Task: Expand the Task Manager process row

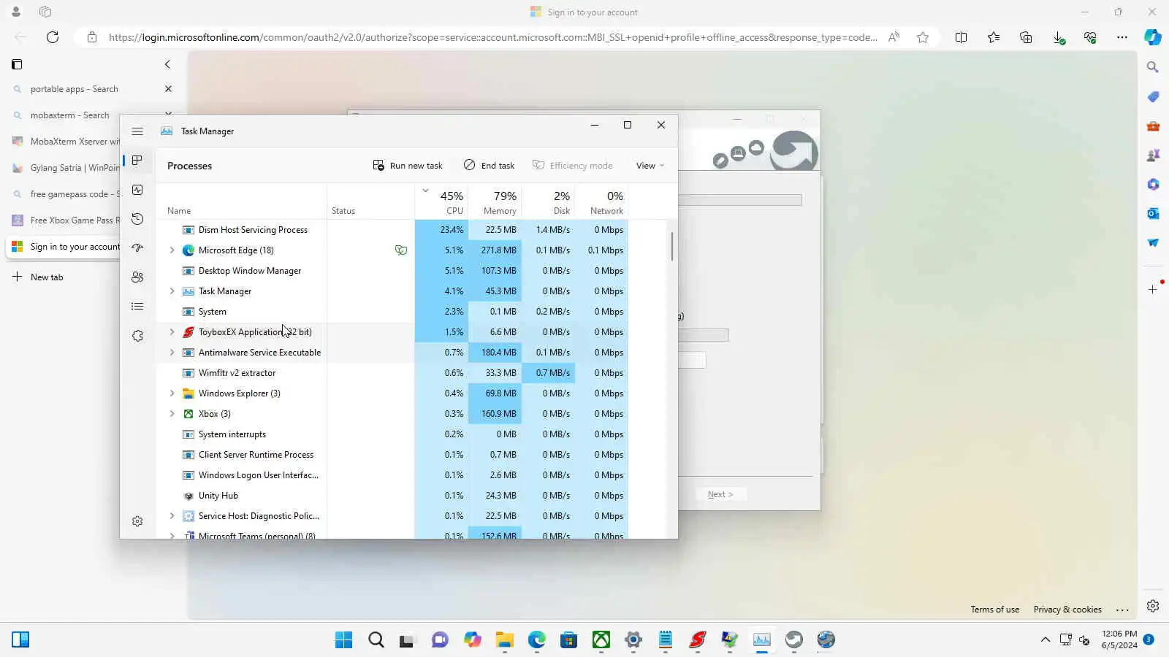Action: tap(172, 291)
